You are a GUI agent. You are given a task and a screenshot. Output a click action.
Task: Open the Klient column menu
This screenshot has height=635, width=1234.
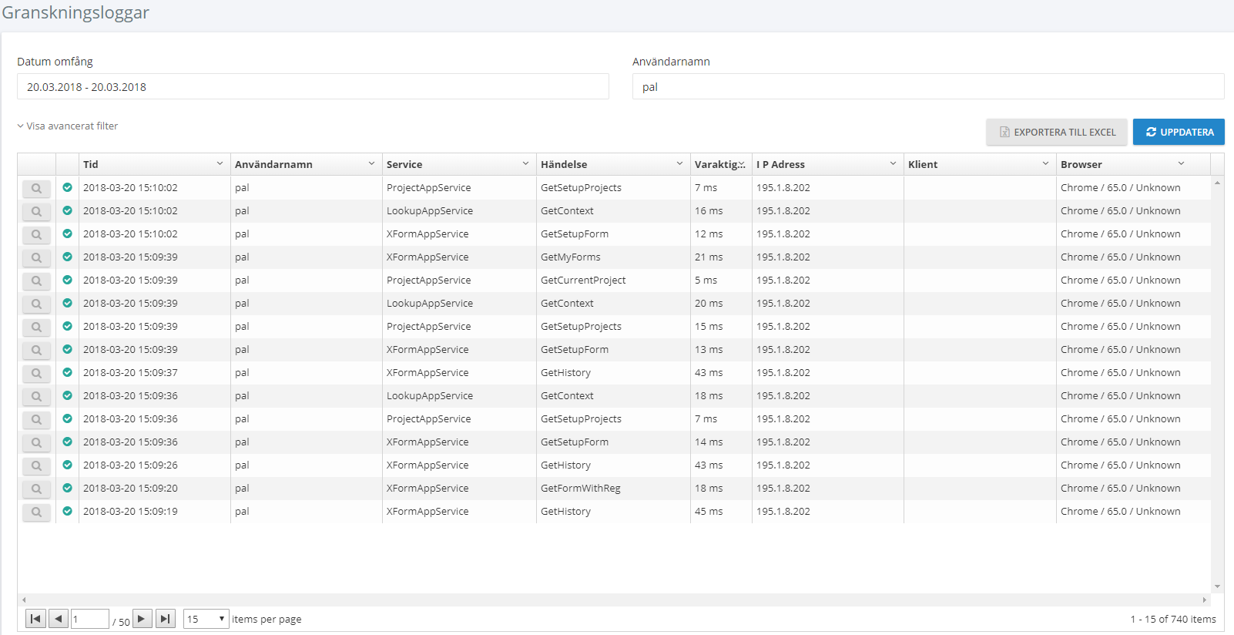tap(1045, 163)
